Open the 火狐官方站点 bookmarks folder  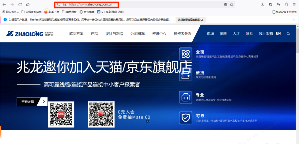[x=32, y=12]
